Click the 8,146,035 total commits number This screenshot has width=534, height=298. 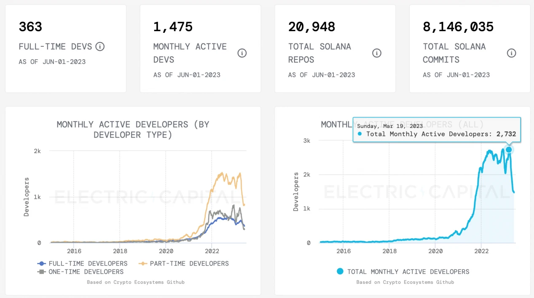click(x=458, y=27)
